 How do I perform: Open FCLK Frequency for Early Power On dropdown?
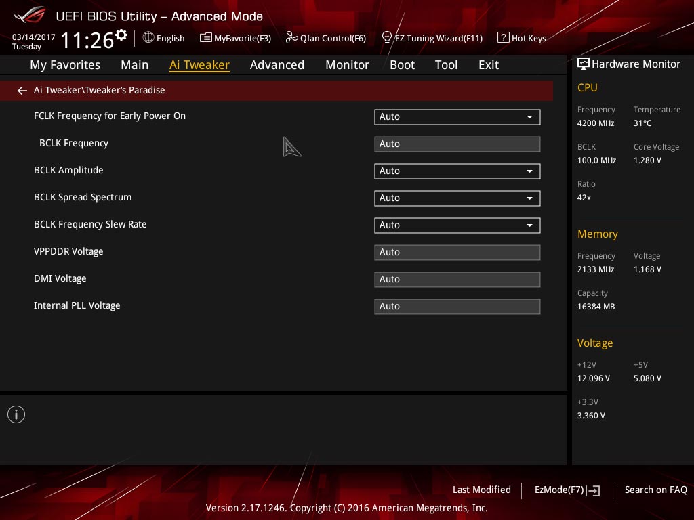click(x=457, y=117)
